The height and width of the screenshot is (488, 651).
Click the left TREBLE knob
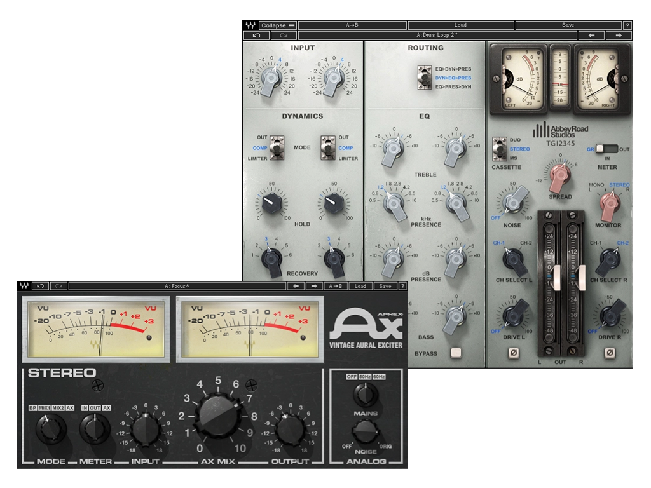click(x=392, y=149)
